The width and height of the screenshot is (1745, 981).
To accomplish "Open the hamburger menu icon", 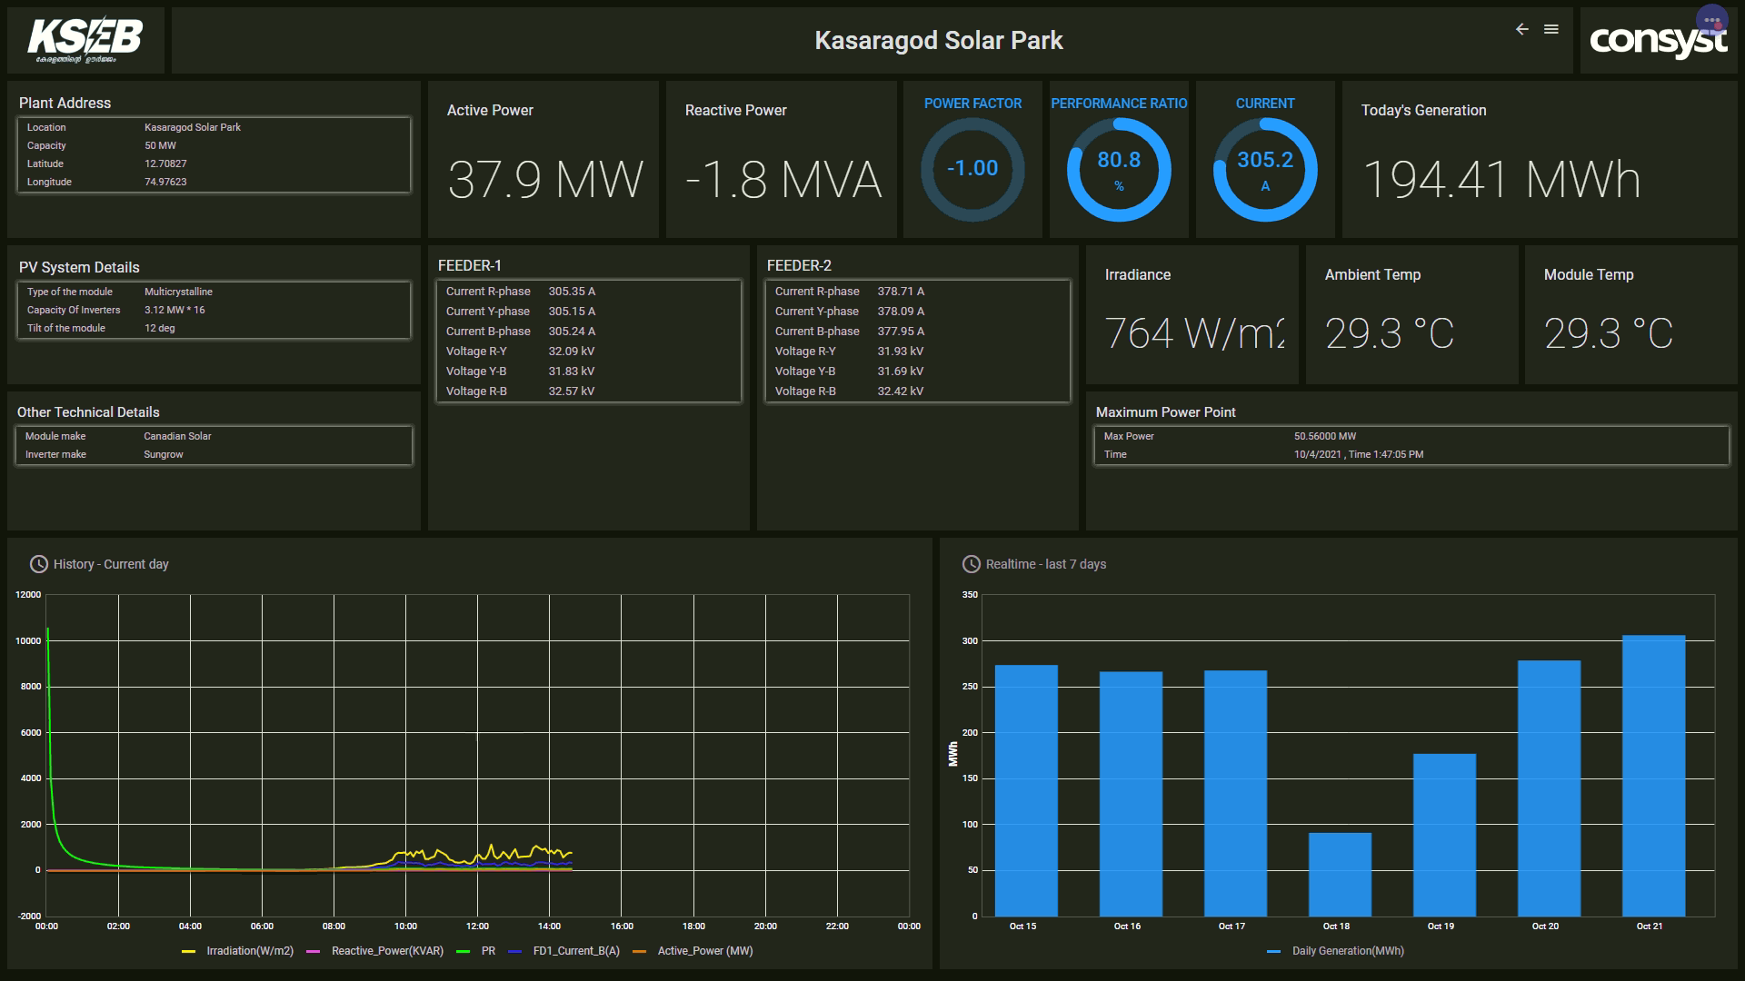I will click(1551, 30).
